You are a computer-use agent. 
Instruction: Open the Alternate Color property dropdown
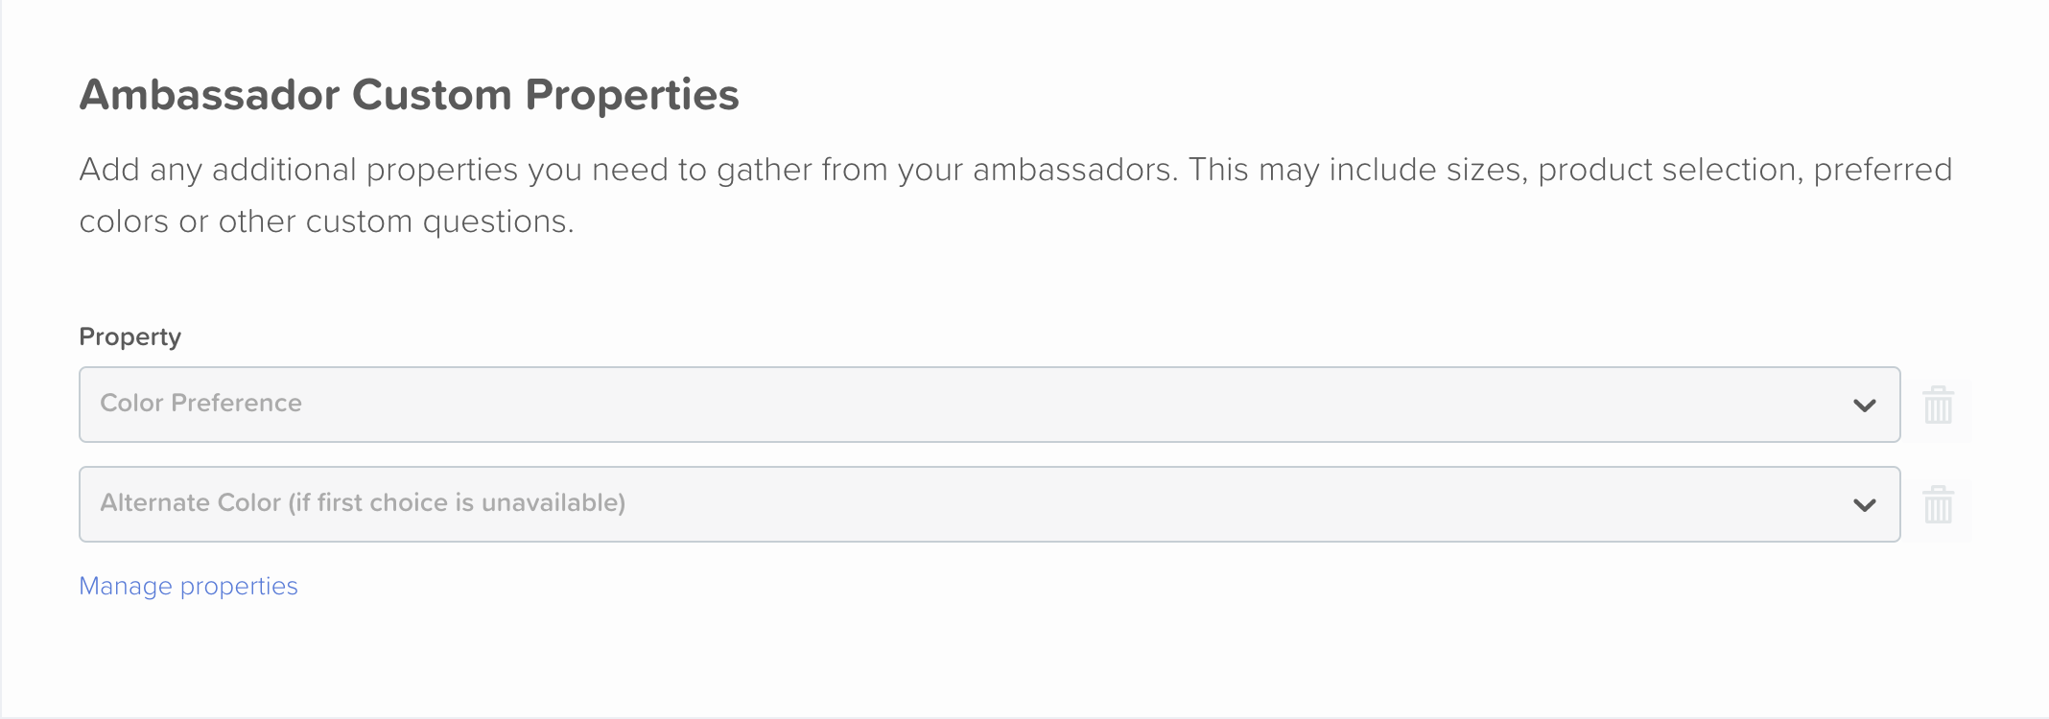click(x=989, y=504)
